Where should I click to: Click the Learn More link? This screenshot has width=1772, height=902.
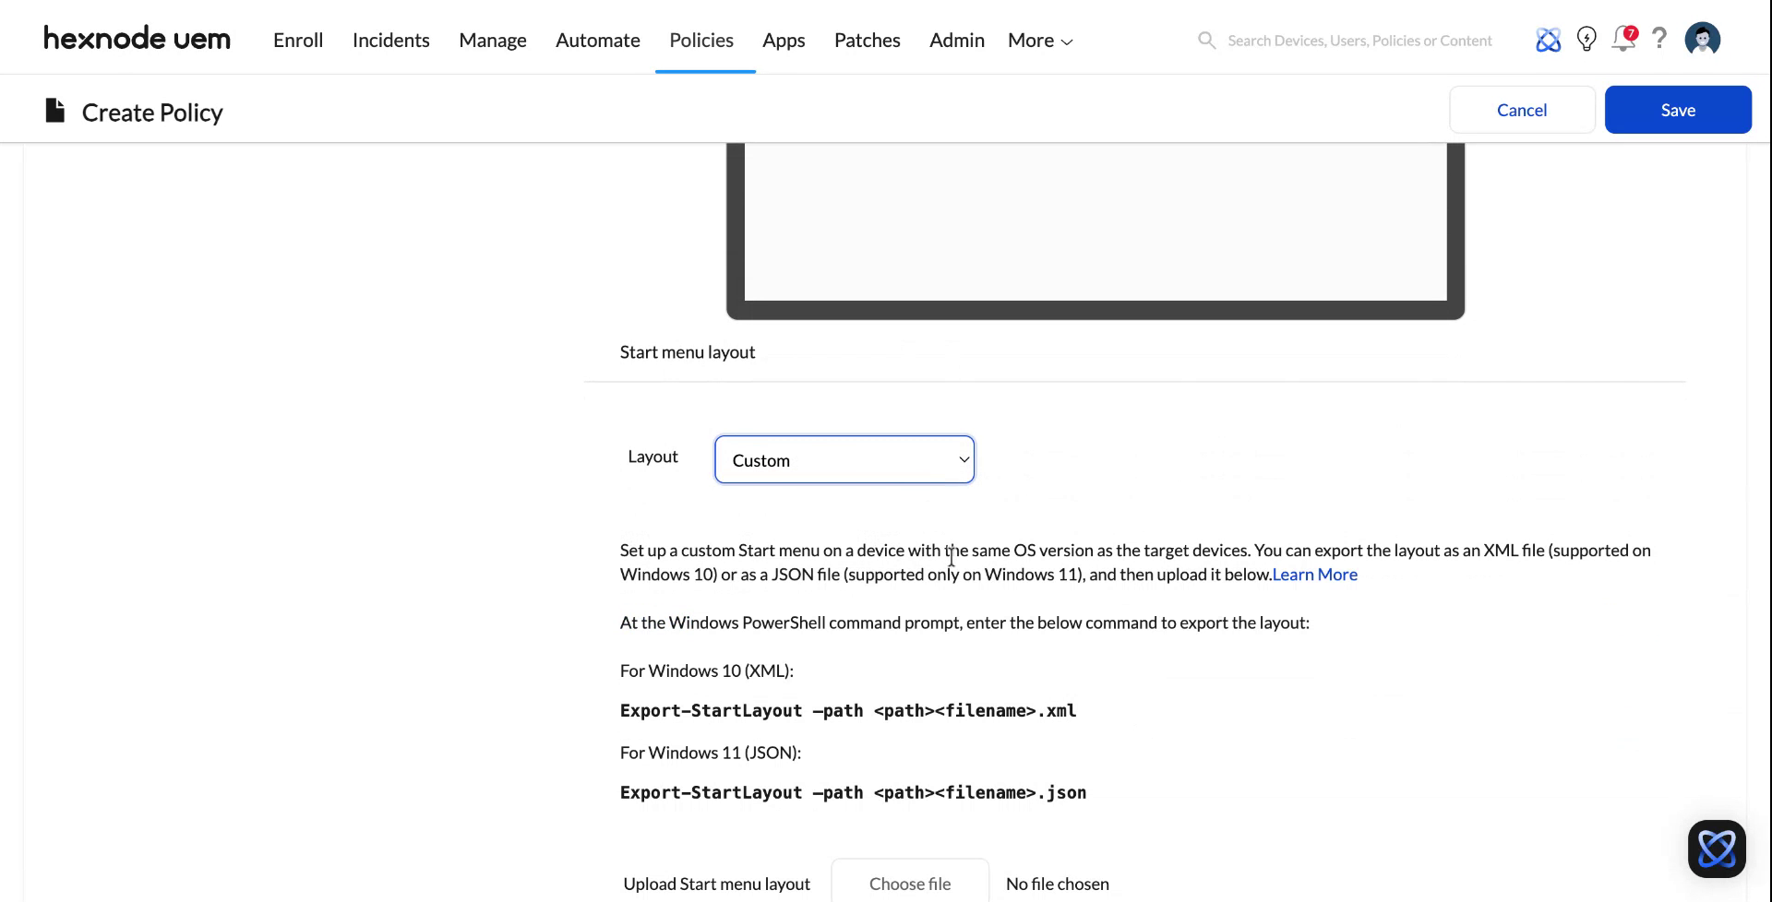tap(1314, 574)
